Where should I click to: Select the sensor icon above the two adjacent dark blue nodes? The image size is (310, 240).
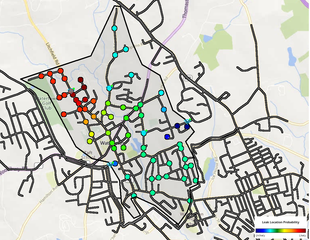click(x=187, y=121)
